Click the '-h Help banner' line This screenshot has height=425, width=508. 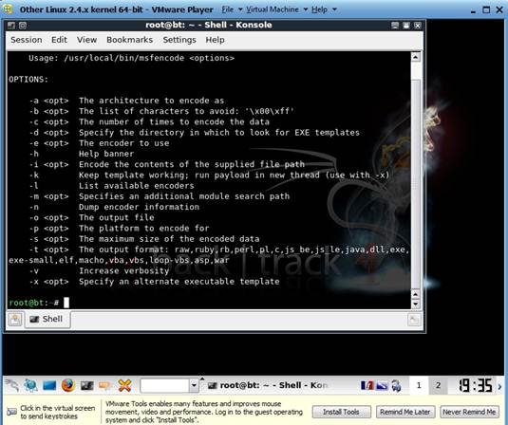(x=82, y=154)
